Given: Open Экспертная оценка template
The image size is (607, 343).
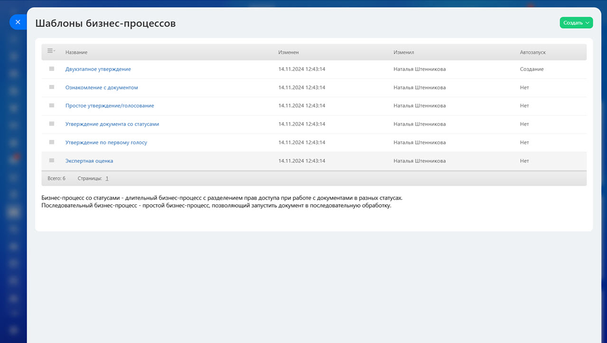Looking at the screenshot, I should click(x=89, y=161).
